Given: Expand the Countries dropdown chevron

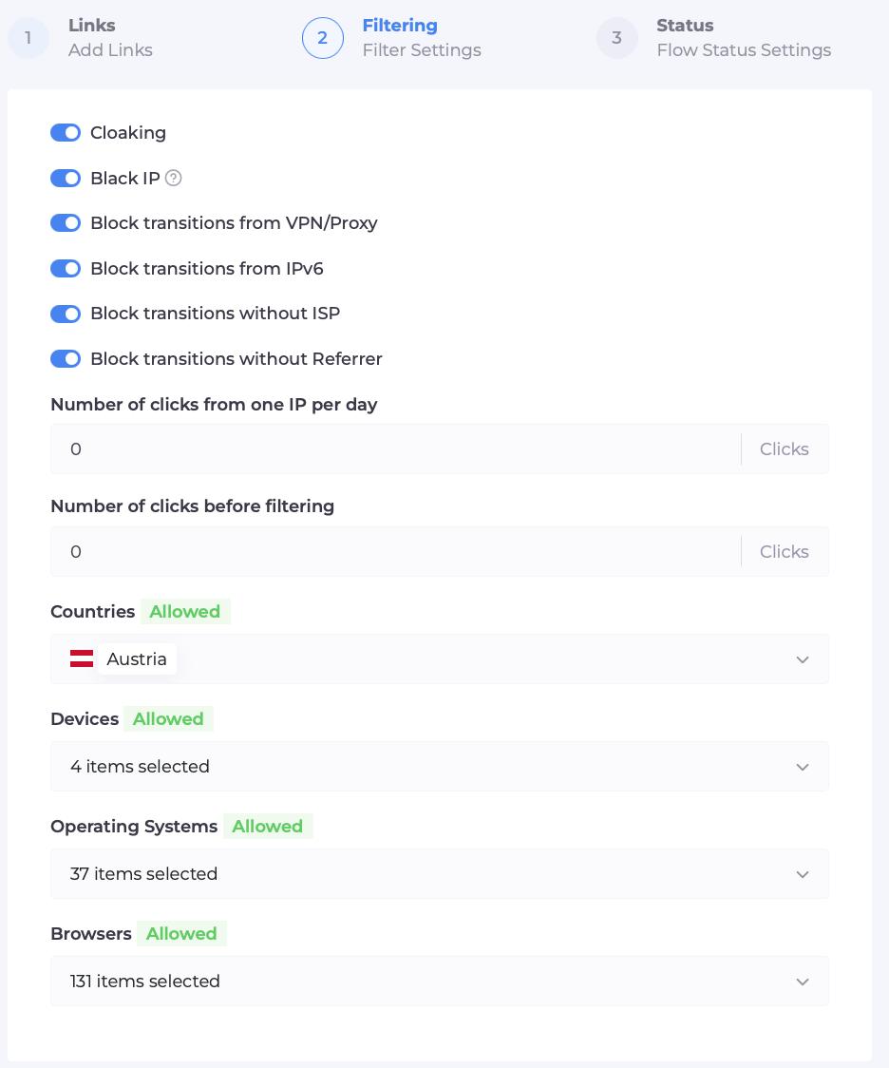Looking at the screenshot, I should click(x=803, y=659).
